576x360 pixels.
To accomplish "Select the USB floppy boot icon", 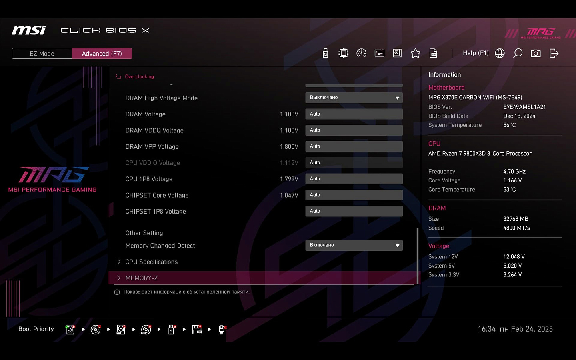I will tap(197, 330).
